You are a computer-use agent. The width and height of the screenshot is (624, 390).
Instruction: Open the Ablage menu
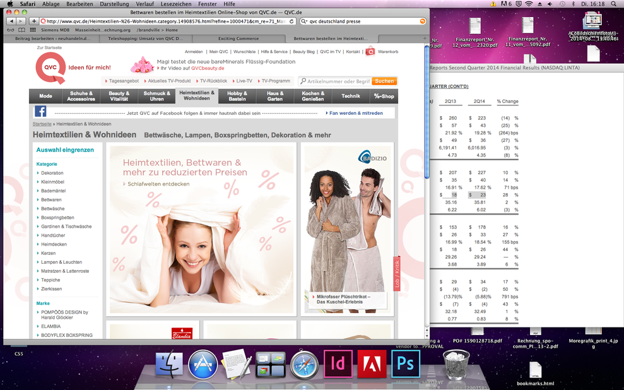coord(50,4)
